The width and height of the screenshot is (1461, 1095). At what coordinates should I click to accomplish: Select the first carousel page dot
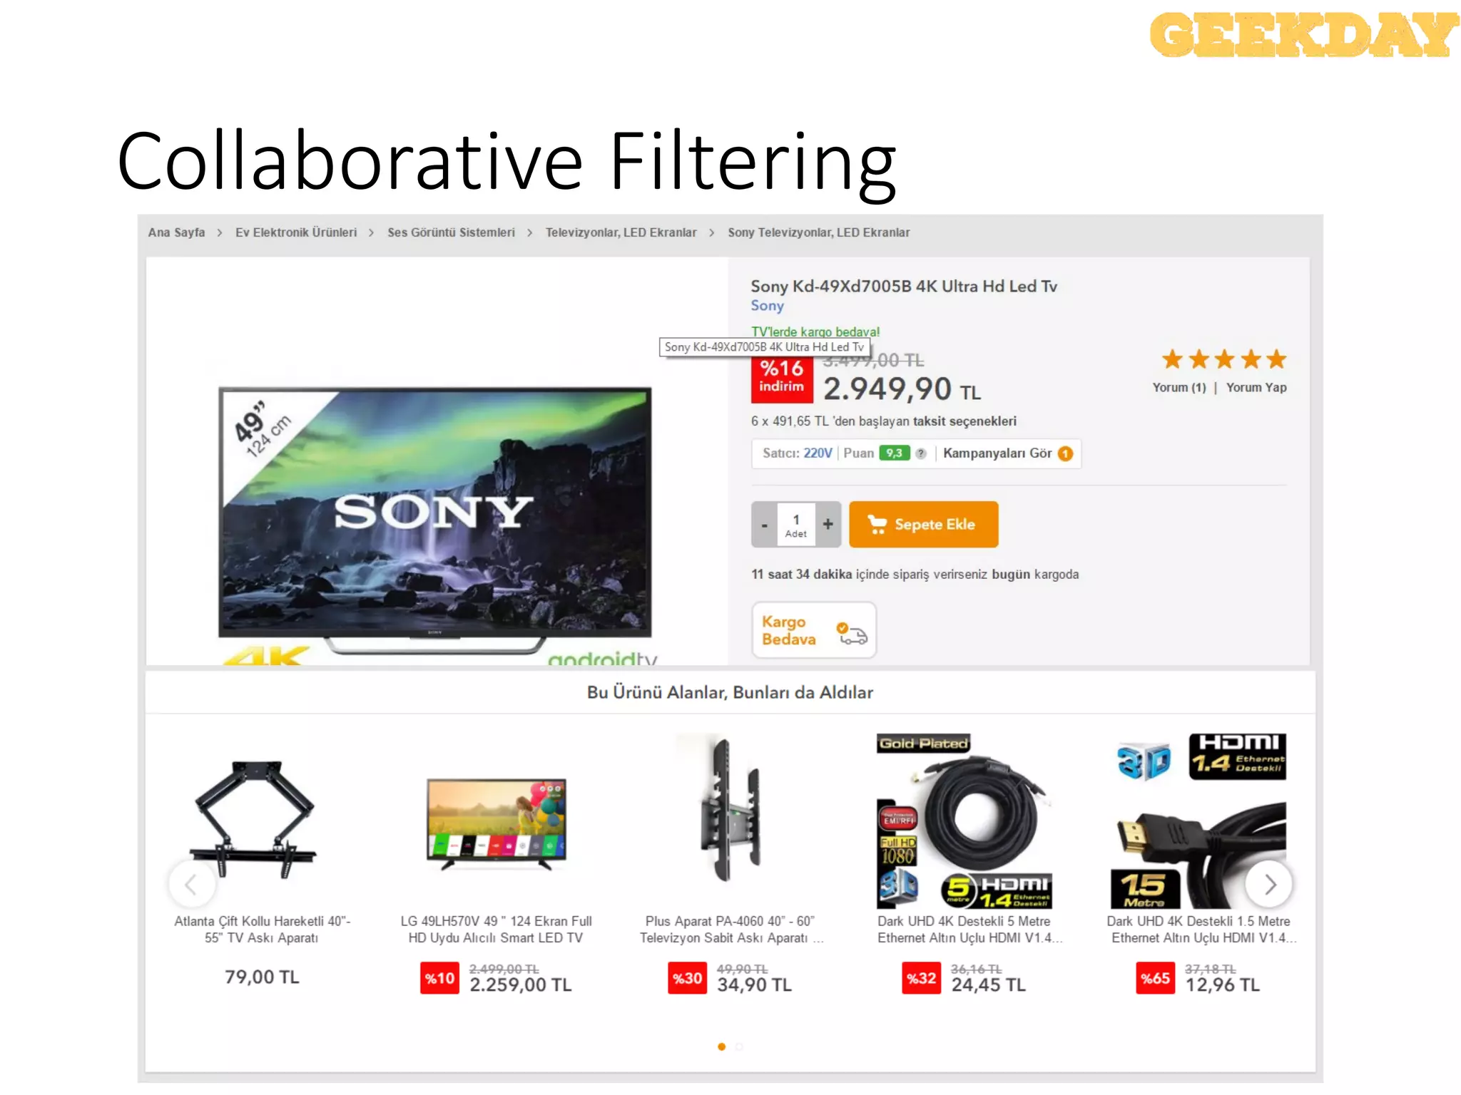[x=722, y=1047]
